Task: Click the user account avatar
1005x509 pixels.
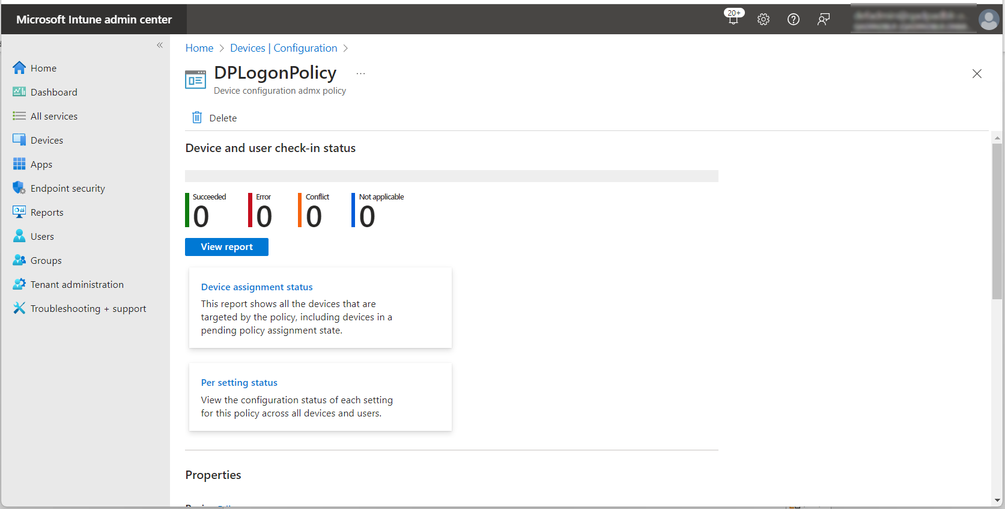Action: (x=988, y=19)
